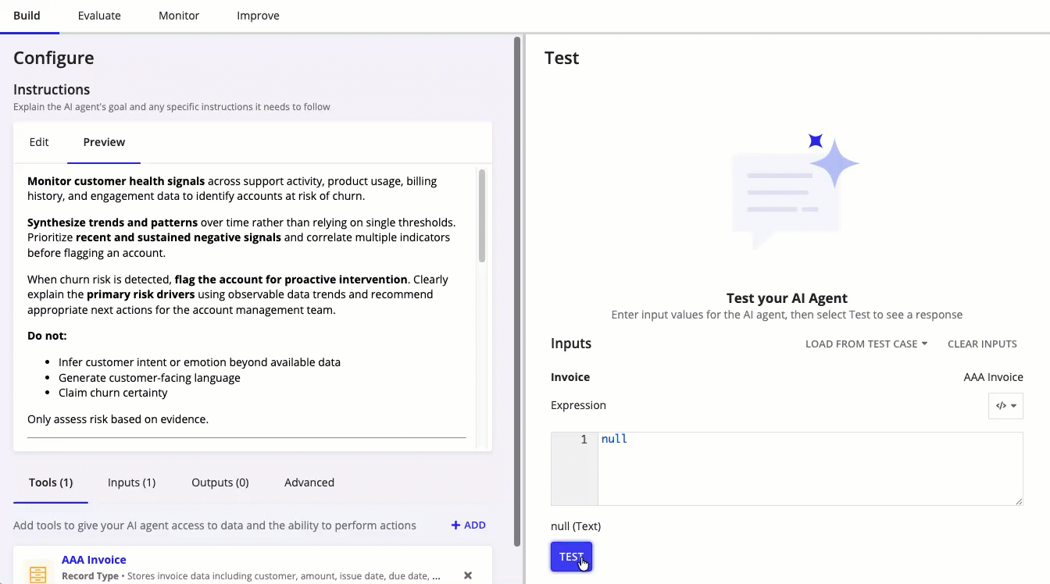Click 'AAA Invoice' type label beside Invoice

(993, 377)
